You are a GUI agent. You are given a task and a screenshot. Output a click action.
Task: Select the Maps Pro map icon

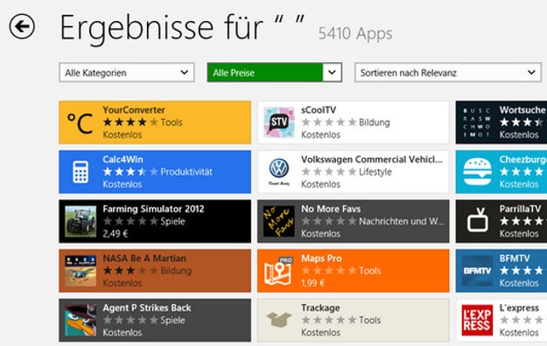click(278, 271)
